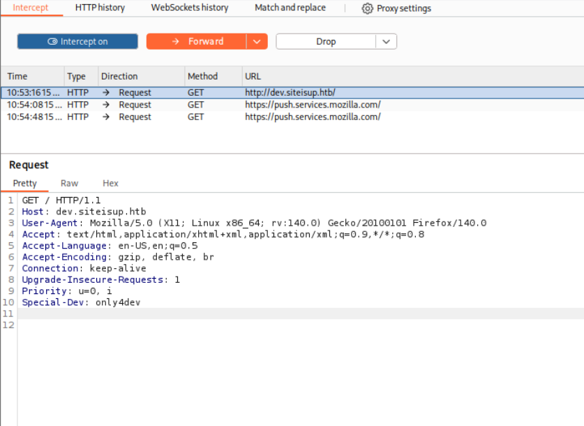Viewport: 584px width, 426px height.
Task: Click the URL column header
Action: [253, 76]
